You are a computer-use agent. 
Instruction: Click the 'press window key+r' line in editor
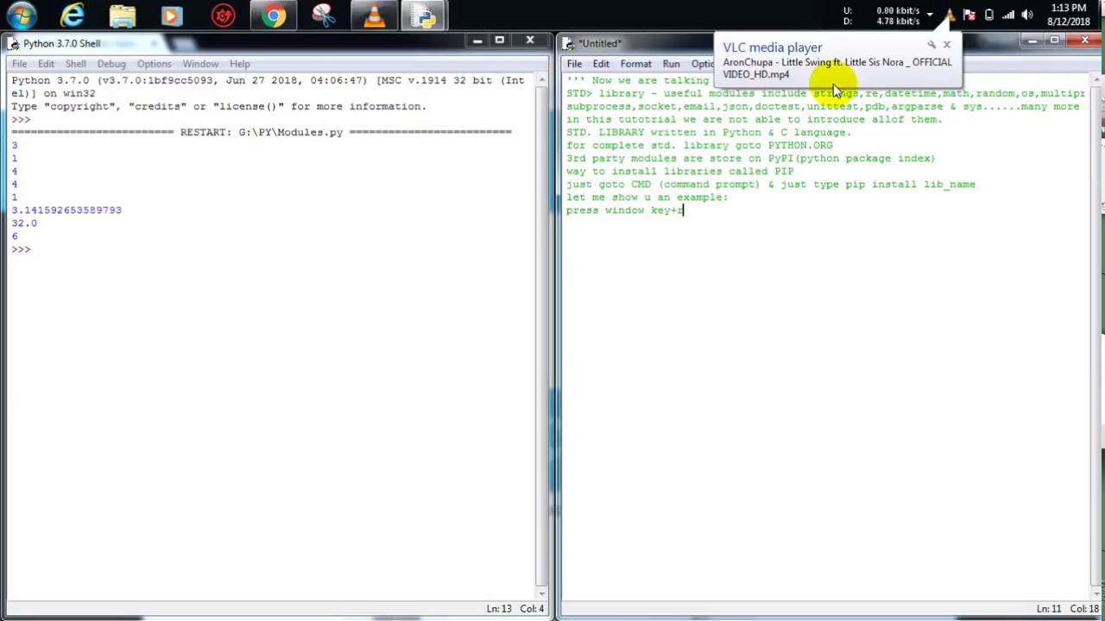(624, 210)
